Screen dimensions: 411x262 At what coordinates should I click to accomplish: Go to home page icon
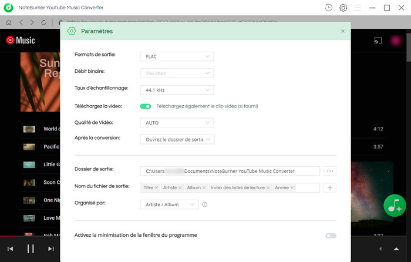(x=9, y=22)
